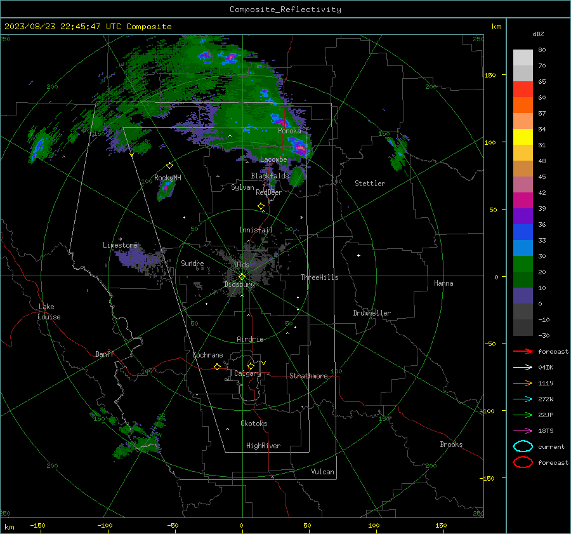571x534 pixels.
Task: Click the red forecast ellipse icon
Action: point(523,462)
